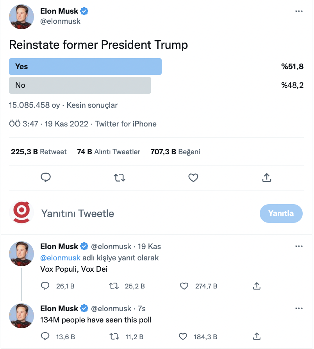Like the '134M people have seen this poll' tweet
The width and height of the screenshot is (314, 349).
pos(183,337)
